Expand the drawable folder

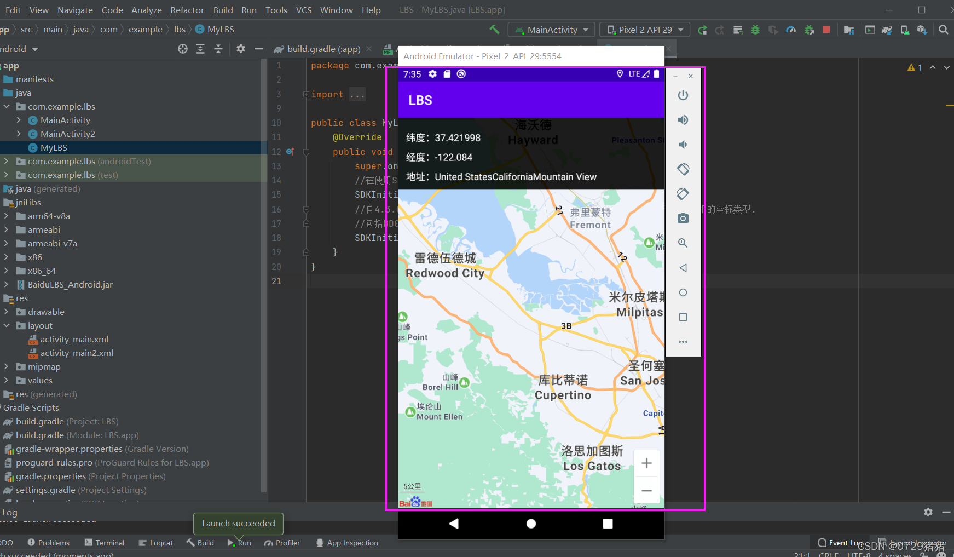tap(7, 312)
